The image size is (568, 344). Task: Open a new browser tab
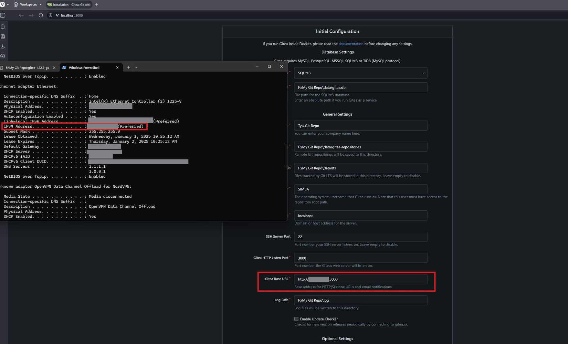pos(96,4)
